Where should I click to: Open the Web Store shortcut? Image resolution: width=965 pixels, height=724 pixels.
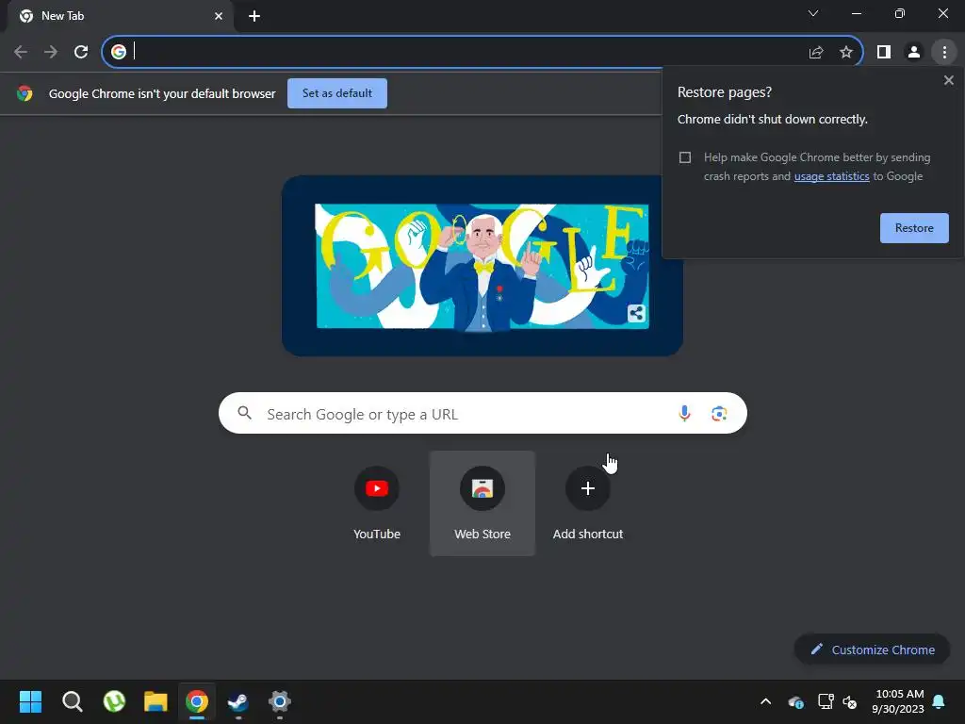tap(482, 503)
